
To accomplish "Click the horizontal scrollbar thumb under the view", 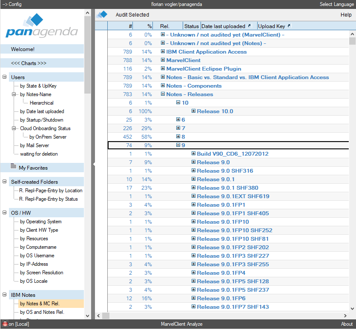I will point(106,316).
